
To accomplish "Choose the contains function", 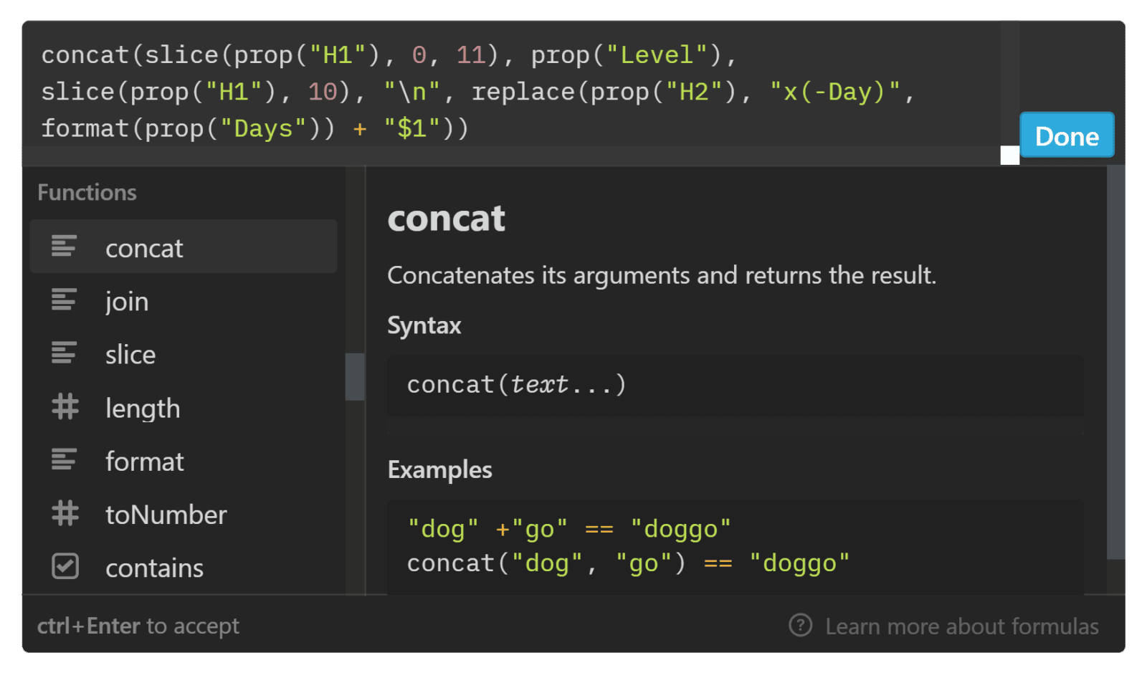I will pyautogui.click(x=184, y=567).
